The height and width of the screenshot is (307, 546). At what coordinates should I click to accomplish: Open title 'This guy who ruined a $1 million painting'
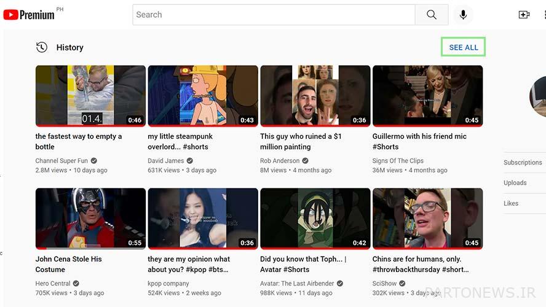coord(301,141)
